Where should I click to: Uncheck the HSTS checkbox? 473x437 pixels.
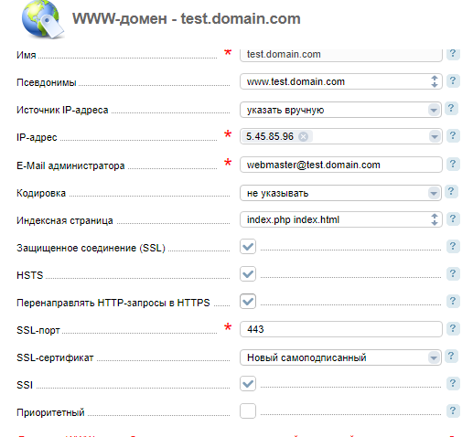[x=248, y=273]
